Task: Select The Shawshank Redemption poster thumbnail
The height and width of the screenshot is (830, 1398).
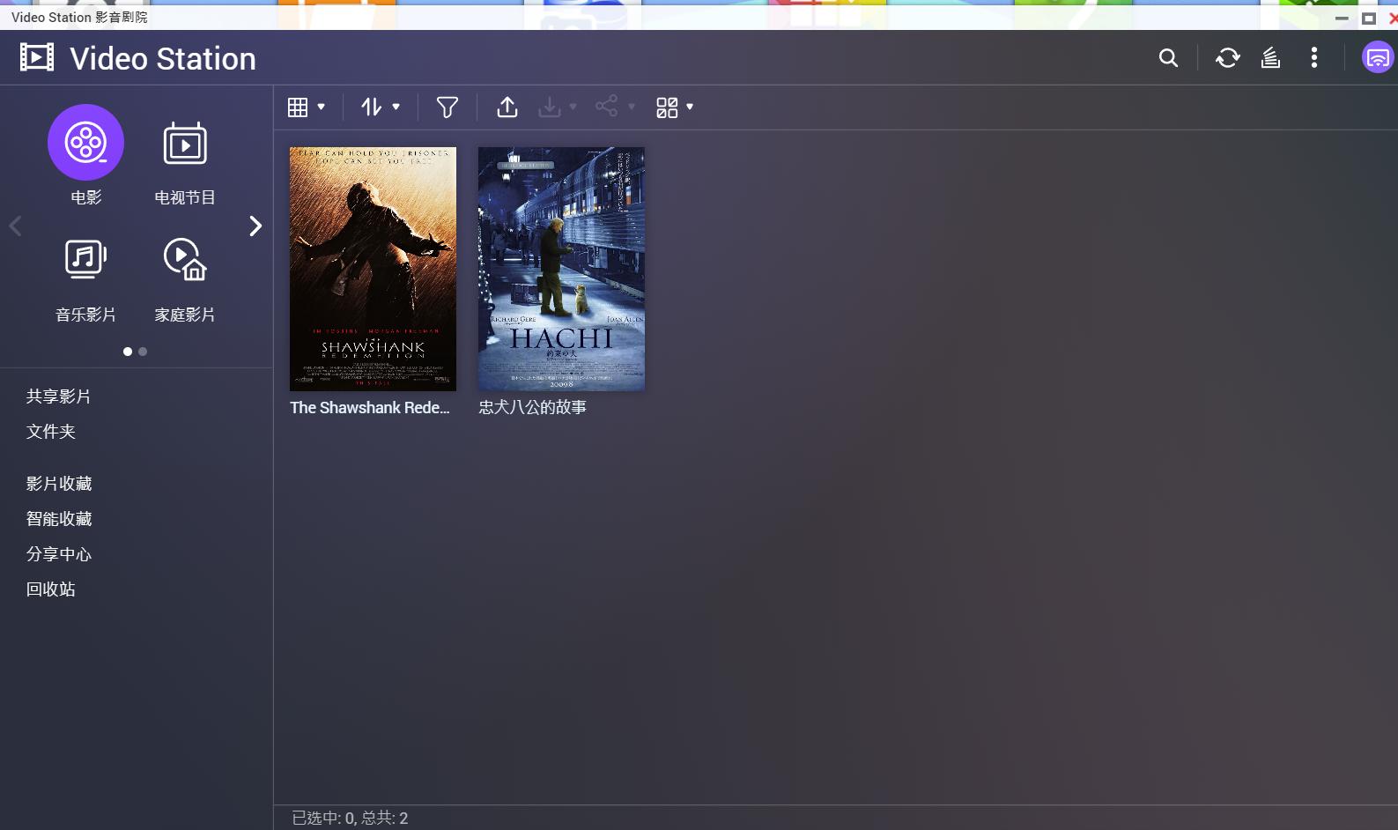Action: [373, 269]
